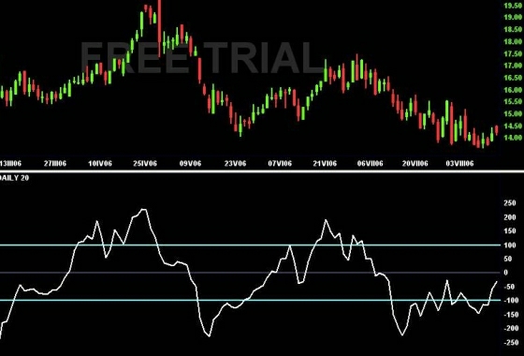Click the positive 250 indicator scale label
The width and height of the screenshot is (524, 356).
click(x=510, y=203)
